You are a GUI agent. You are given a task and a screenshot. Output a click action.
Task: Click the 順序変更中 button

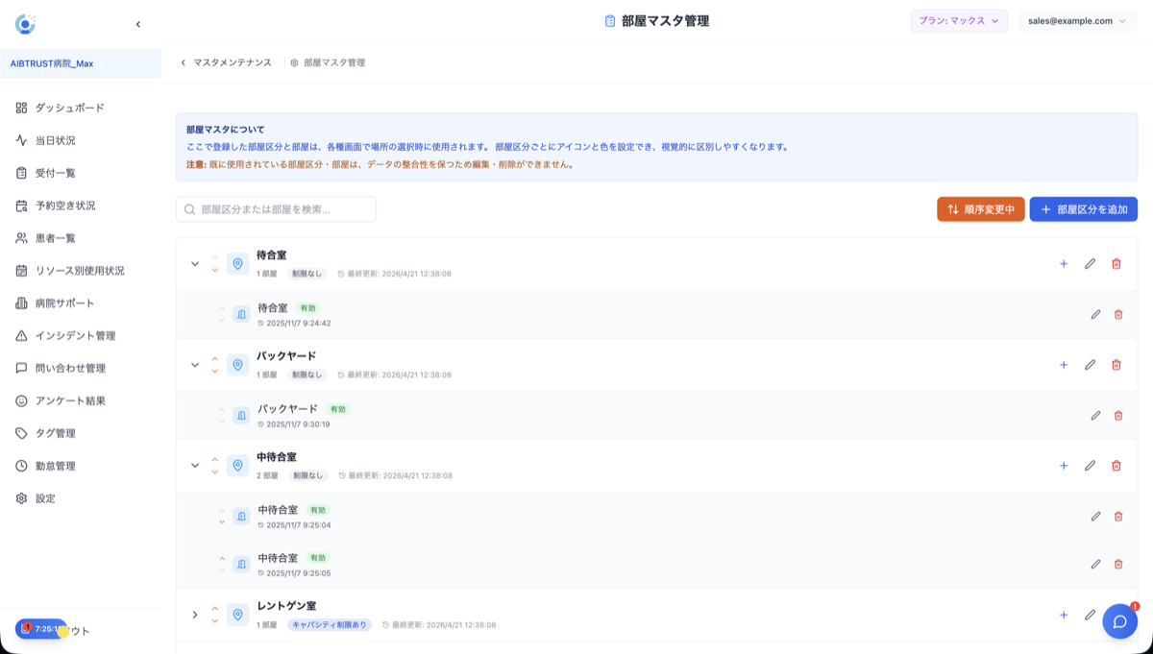click(x=980, y=208)
